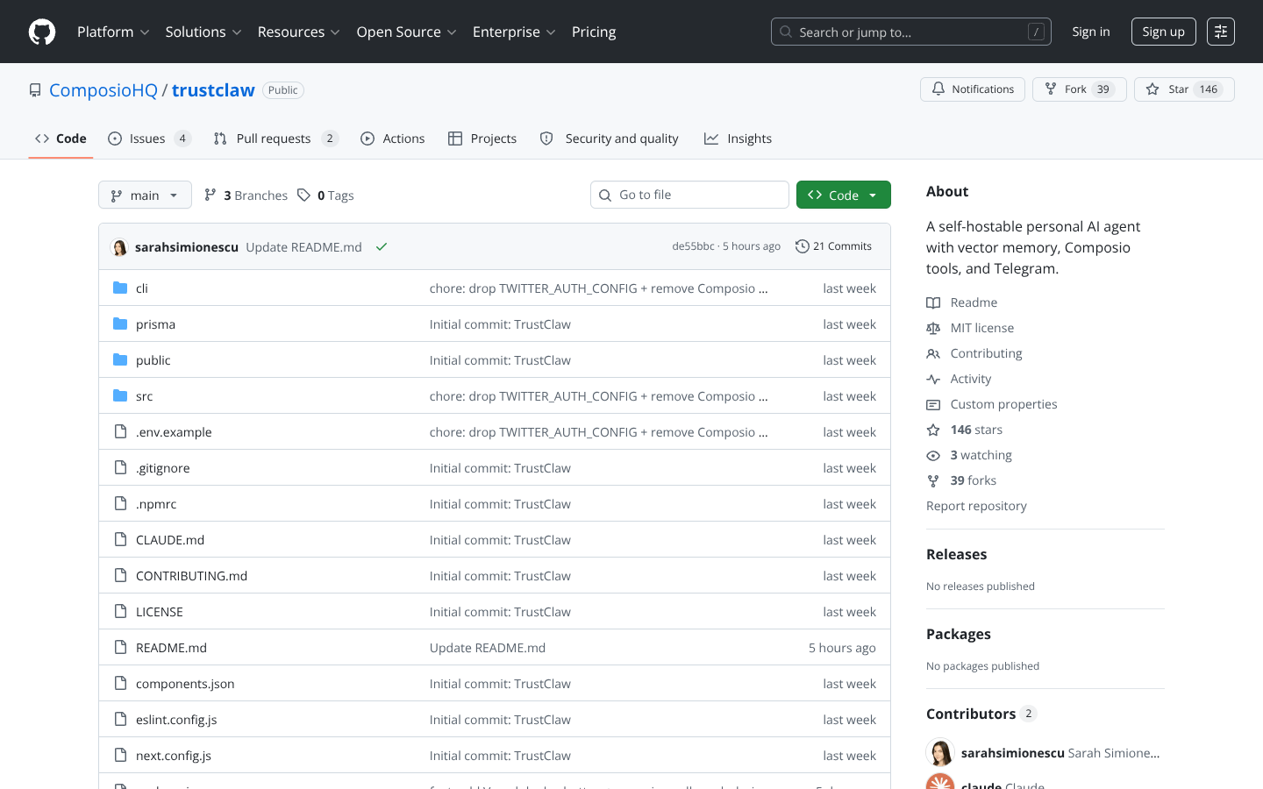Open the Packages heading link
Viewport: 1263px width, 789px height.
(959, 634)
